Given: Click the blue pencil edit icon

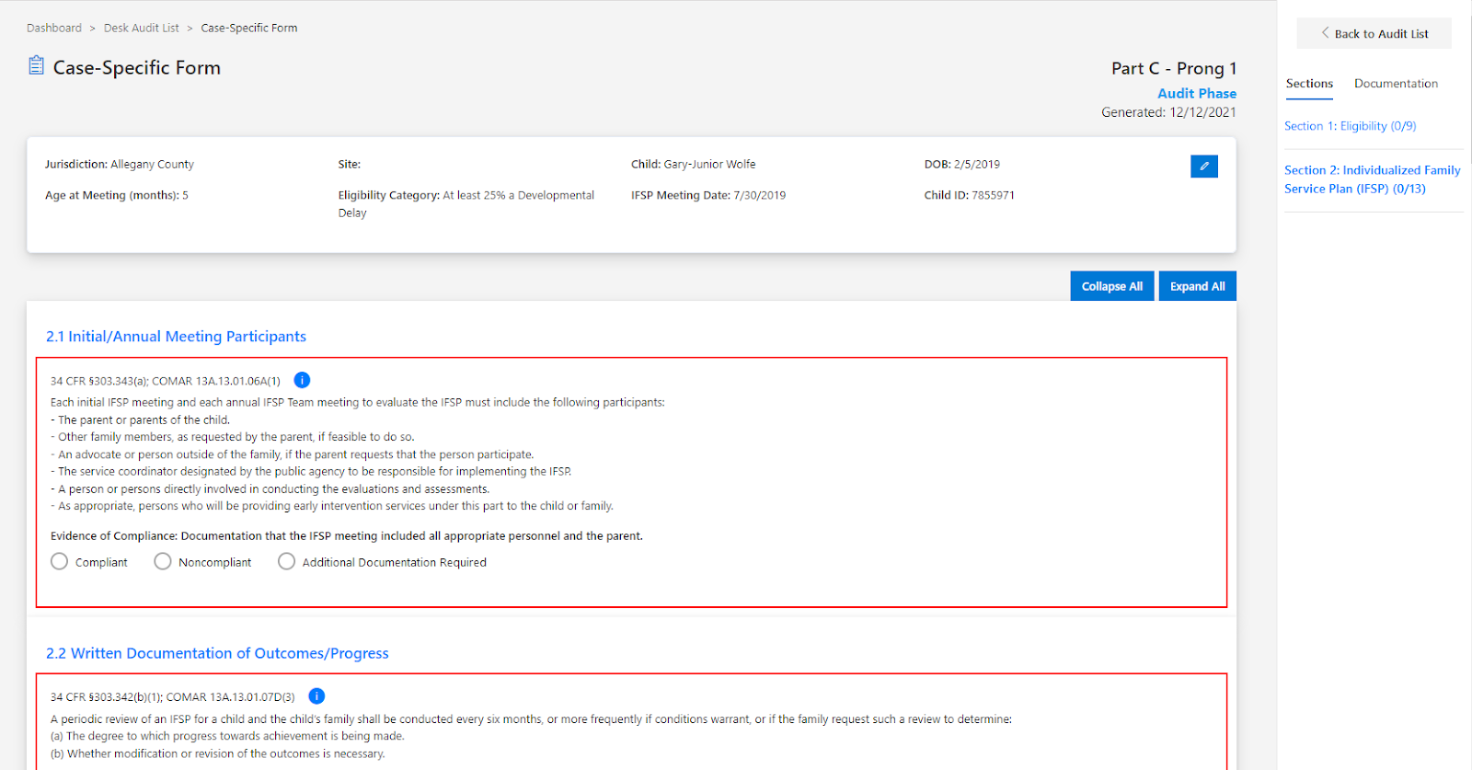Looking at the screenshot, I should tap(1203, 167).
